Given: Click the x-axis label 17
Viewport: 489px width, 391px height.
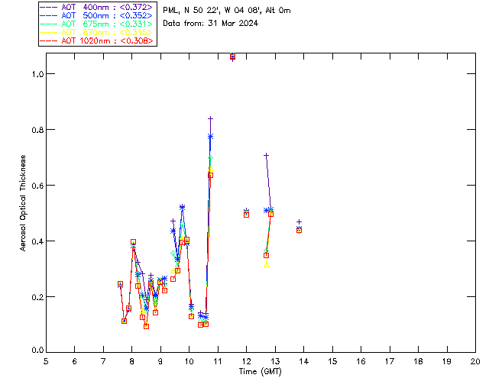Looking at the screenshot, I should click(x=390, y=361).
